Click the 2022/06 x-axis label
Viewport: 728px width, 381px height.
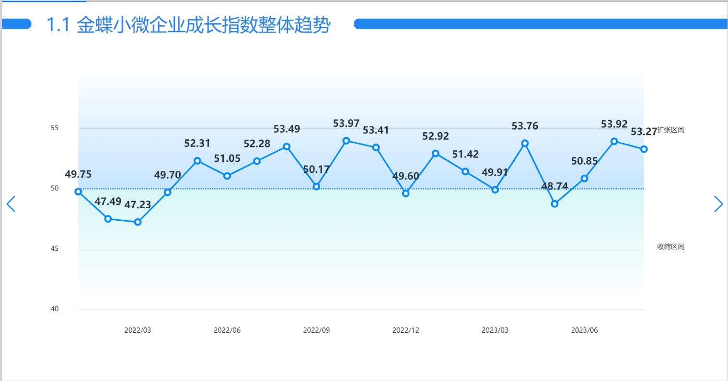pos(227,330)
